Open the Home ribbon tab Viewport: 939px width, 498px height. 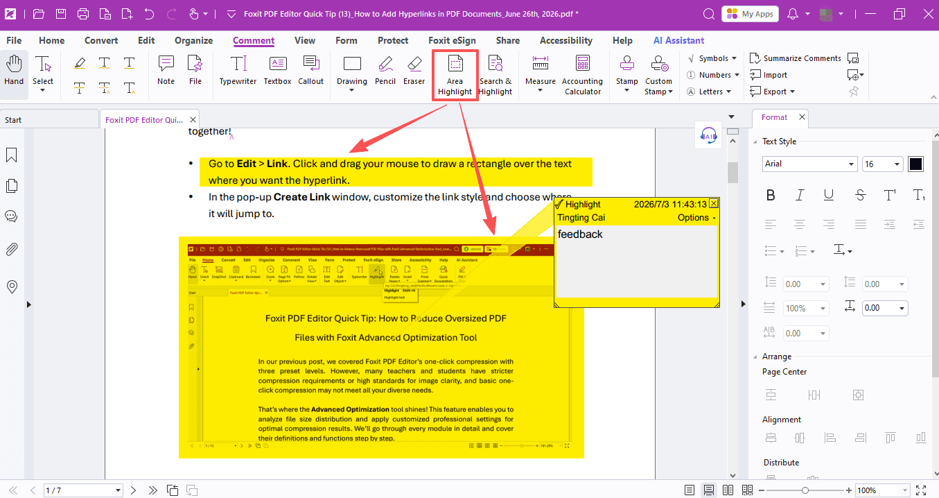click(x=52, y=40)
